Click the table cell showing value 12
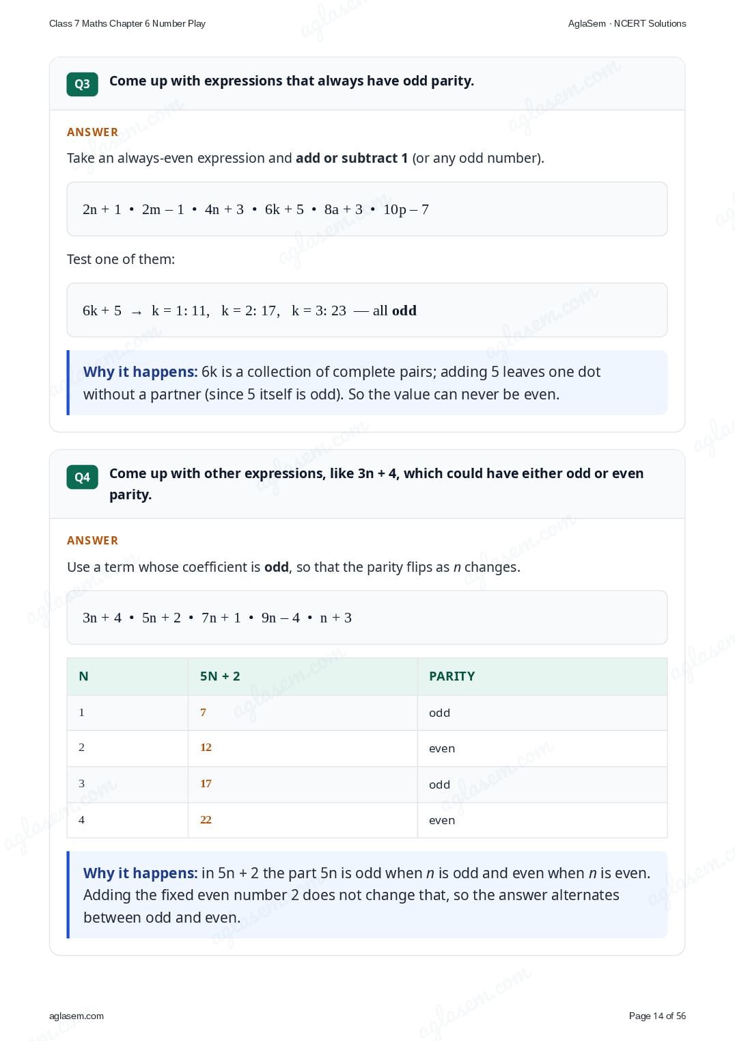The width and height of the screenshot is (735, 1041). (x=303, y=748)
